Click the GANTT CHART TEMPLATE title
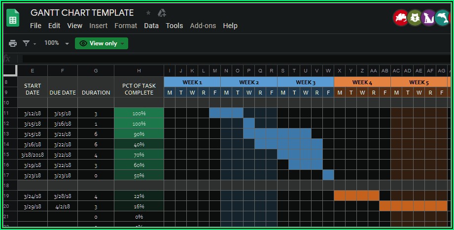454x230 pixels. [82, 13]
